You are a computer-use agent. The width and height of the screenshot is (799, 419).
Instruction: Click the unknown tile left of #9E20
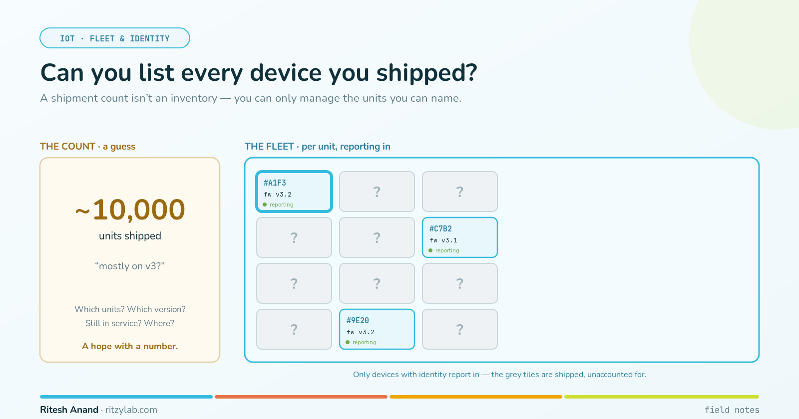(294, 329)
